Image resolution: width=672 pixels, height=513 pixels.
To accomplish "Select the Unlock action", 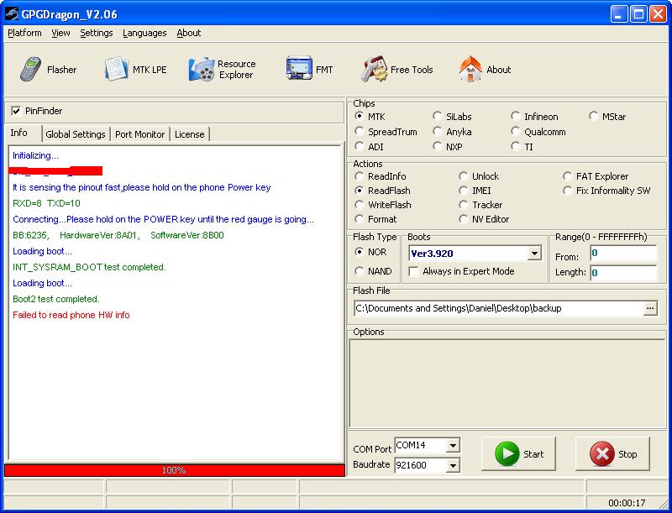I will [x=463, y=176].
